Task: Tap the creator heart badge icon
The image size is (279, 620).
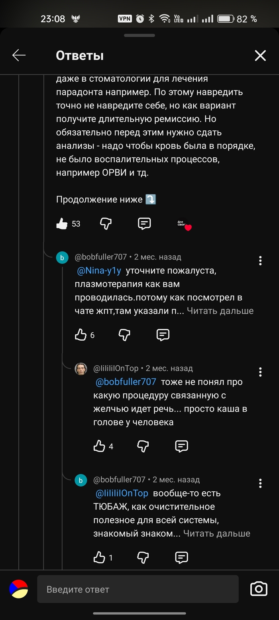Action: tap(185, 225)
